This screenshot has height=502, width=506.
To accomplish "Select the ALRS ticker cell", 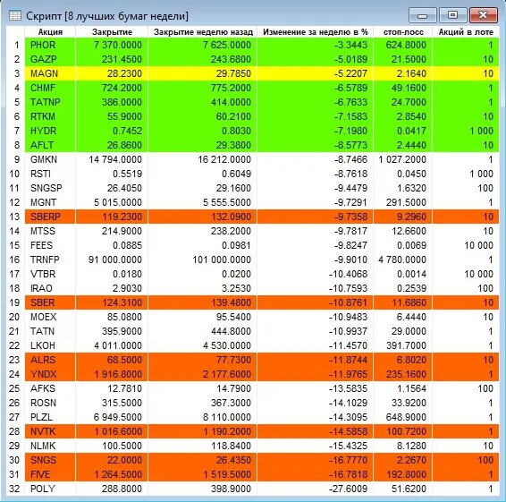I will pos(50,360).
